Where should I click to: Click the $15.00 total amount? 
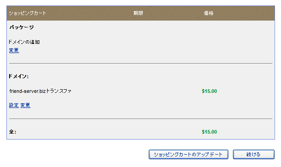coord(209,132)
